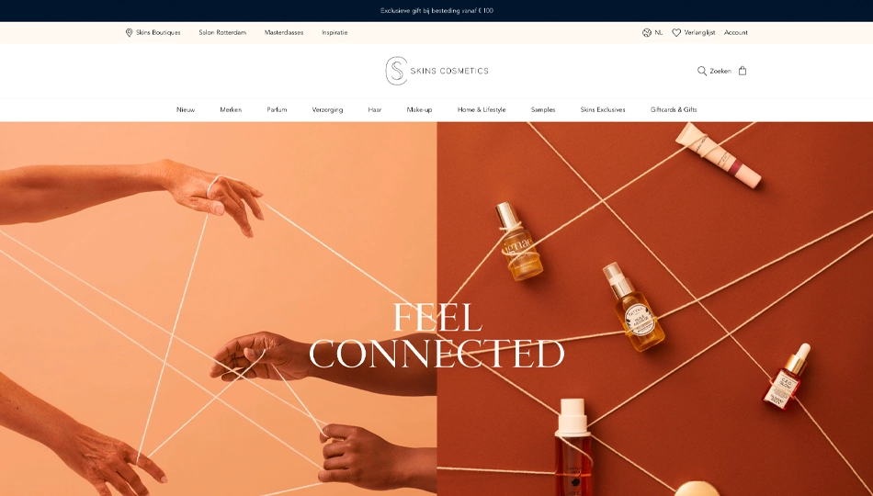The height and width of the screenshot is (496, 873).
Task: Click the location pin icon for Skins Boutiques
Action: click(130, 33)
